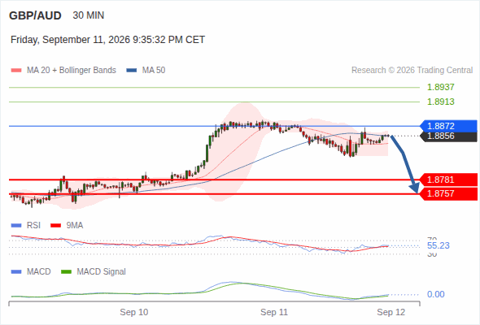This screenshot has height=325, width=480.
Task: Click the blue 1.8872 pivot price tag
Action: [x=448, y=126]
